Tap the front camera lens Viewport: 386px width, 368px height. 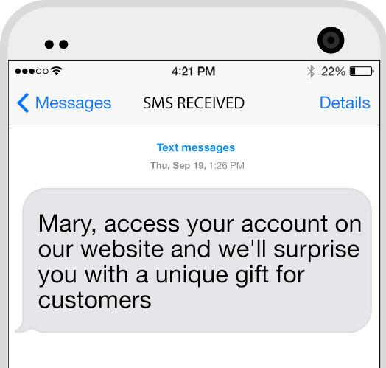[x=331, y=40]
